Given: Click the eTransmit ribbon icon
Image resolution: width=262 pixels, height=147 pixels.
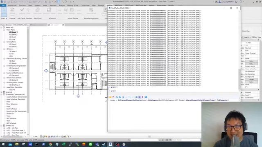Looking at the screenshot, I should [x=49, y=11].
